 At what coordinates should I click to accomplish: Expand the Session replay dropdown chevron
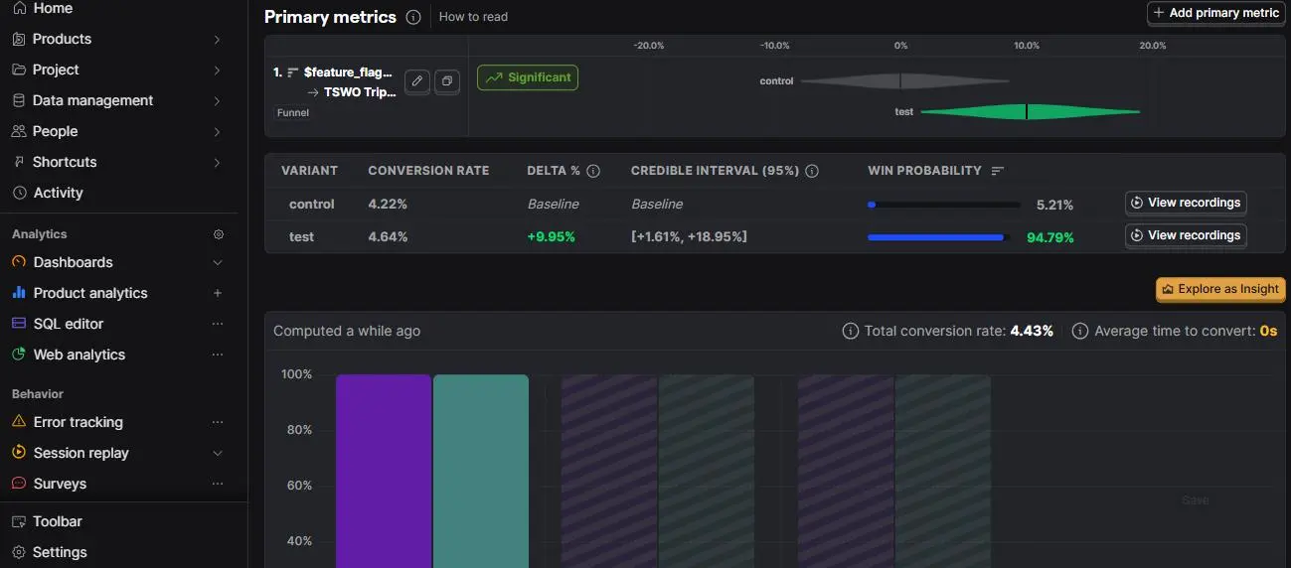point(218,453)
